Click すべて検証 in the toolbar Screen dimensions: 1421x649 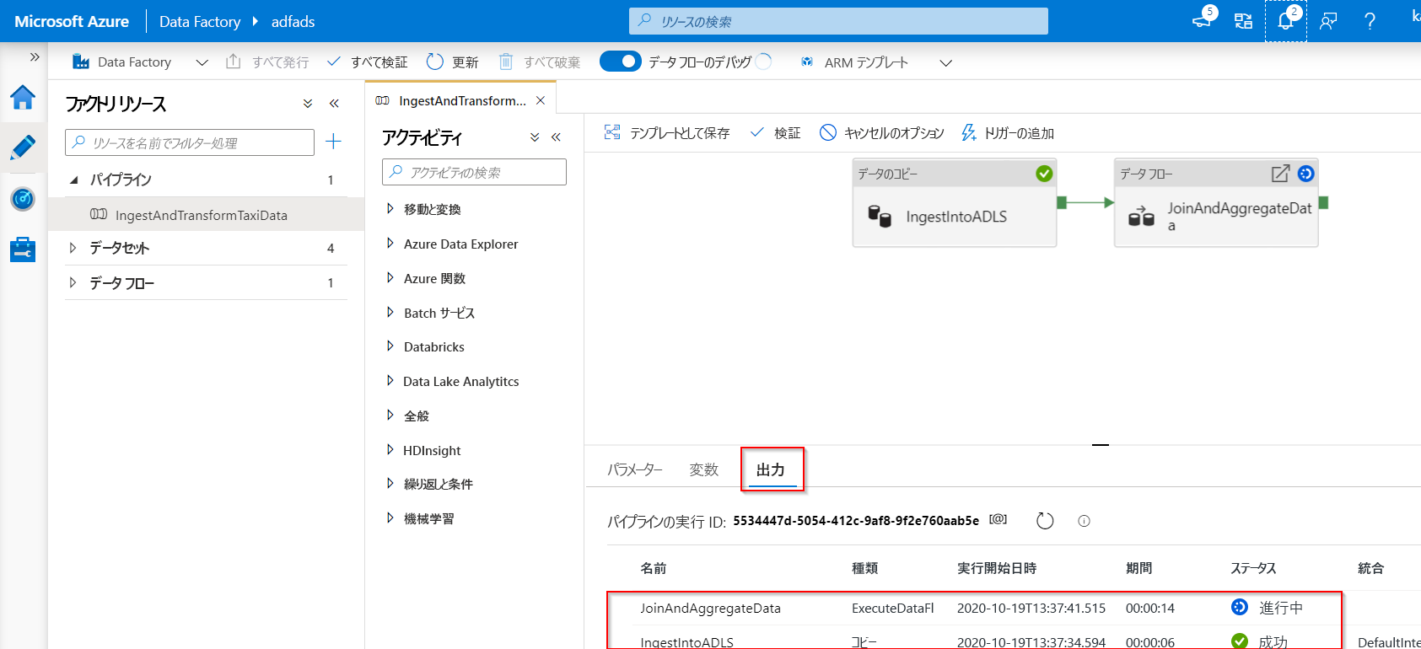coord(368,62)
